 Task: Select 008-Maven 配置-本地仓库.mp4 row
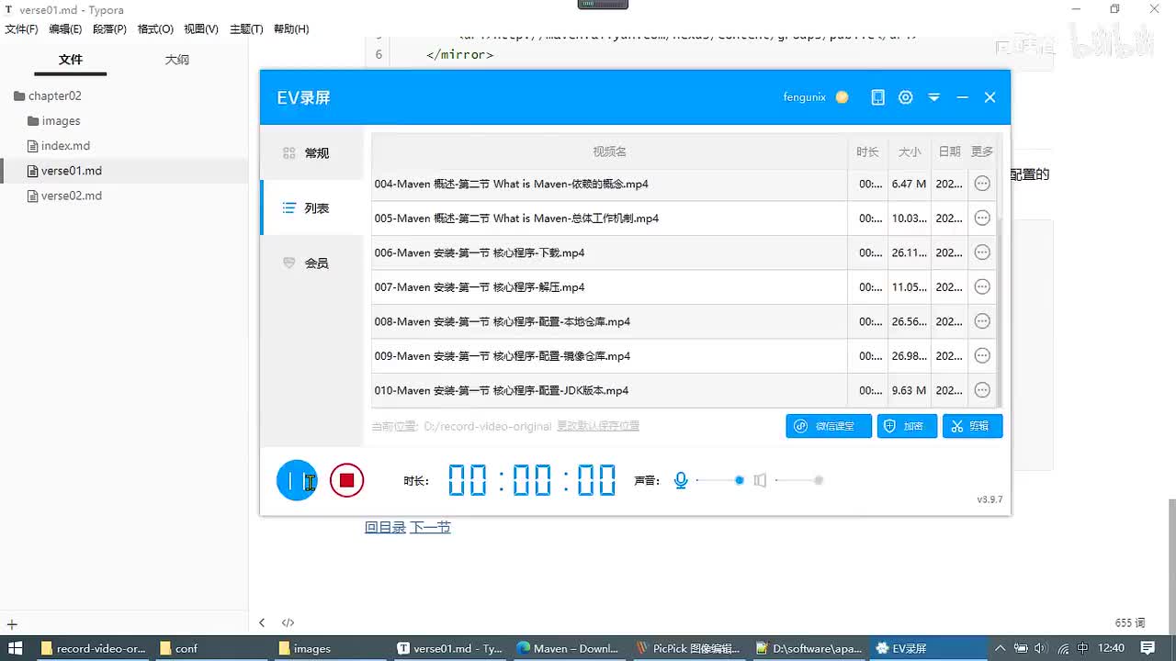pos(684,321)
